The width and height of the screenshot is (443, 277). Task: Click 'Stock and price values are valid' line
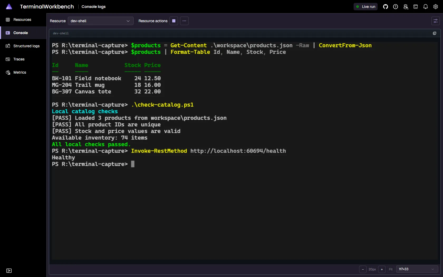click(116, 131)
